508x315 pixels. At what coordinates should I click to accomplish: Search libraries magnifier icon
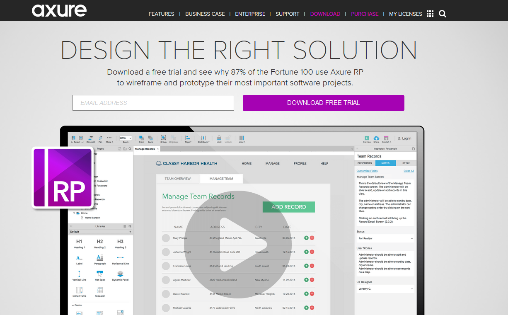pos(130,226)
